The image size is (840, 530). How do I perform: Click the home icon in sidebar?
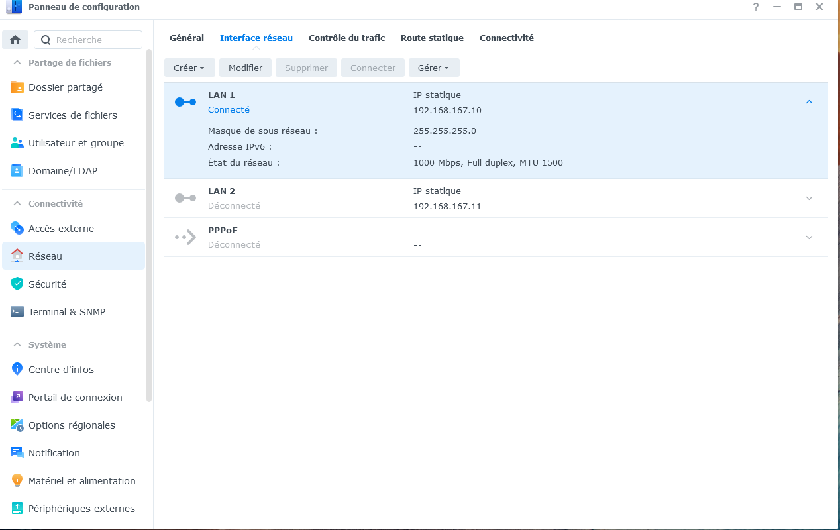click(x=15, y=40)
